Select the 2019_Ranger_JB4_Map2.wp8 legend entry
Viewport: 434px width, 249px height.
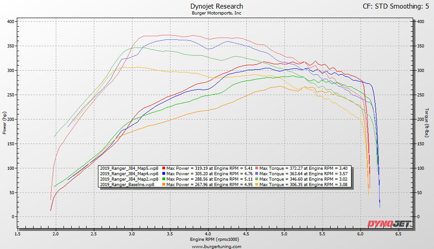(129, 179)
